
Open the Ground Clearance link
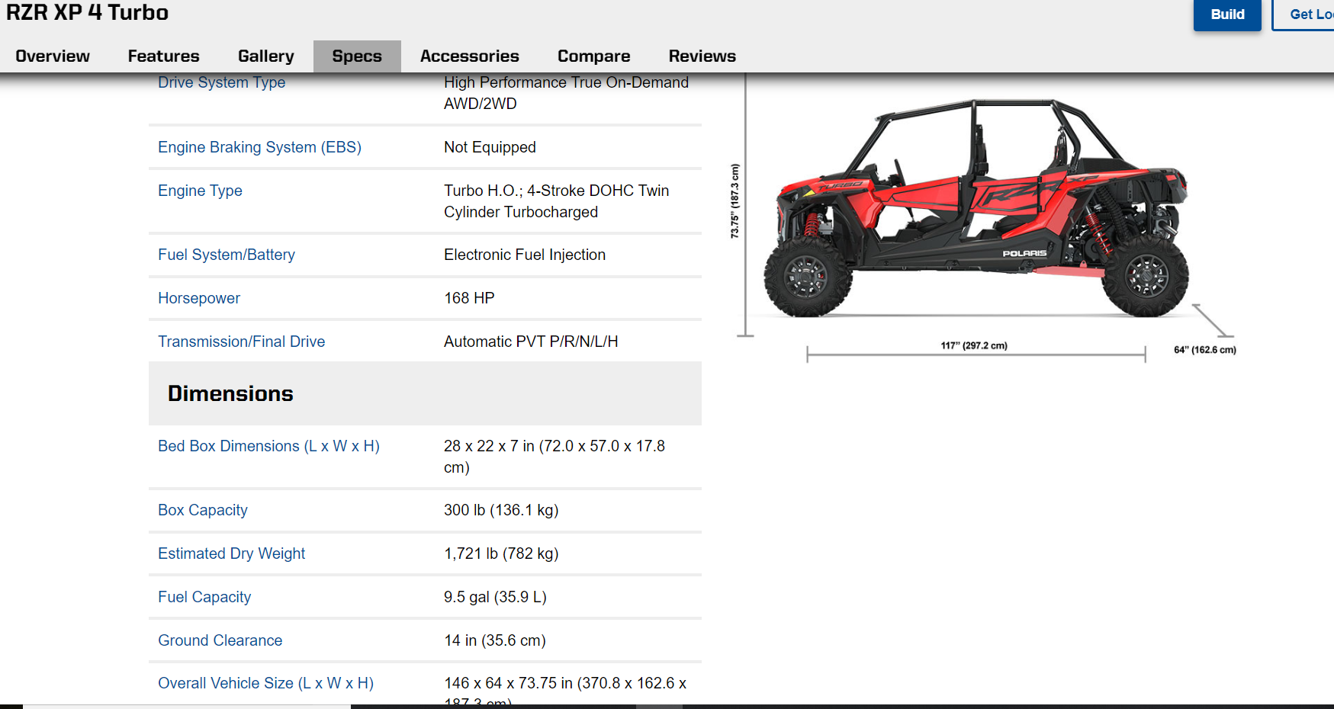click(x=220, y=640)
